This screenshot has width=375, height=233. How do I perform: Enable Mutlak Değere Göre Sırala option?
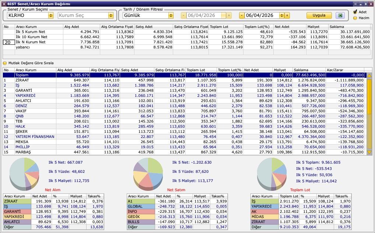pyautogui.click(x=5, y=63)
